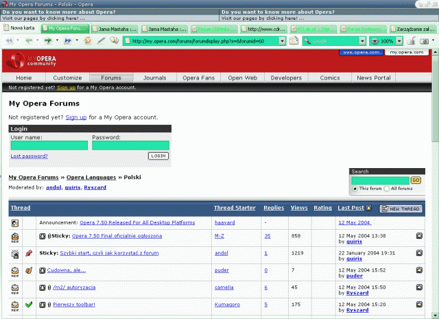Open the Developers navigation item

coord(286,78)
